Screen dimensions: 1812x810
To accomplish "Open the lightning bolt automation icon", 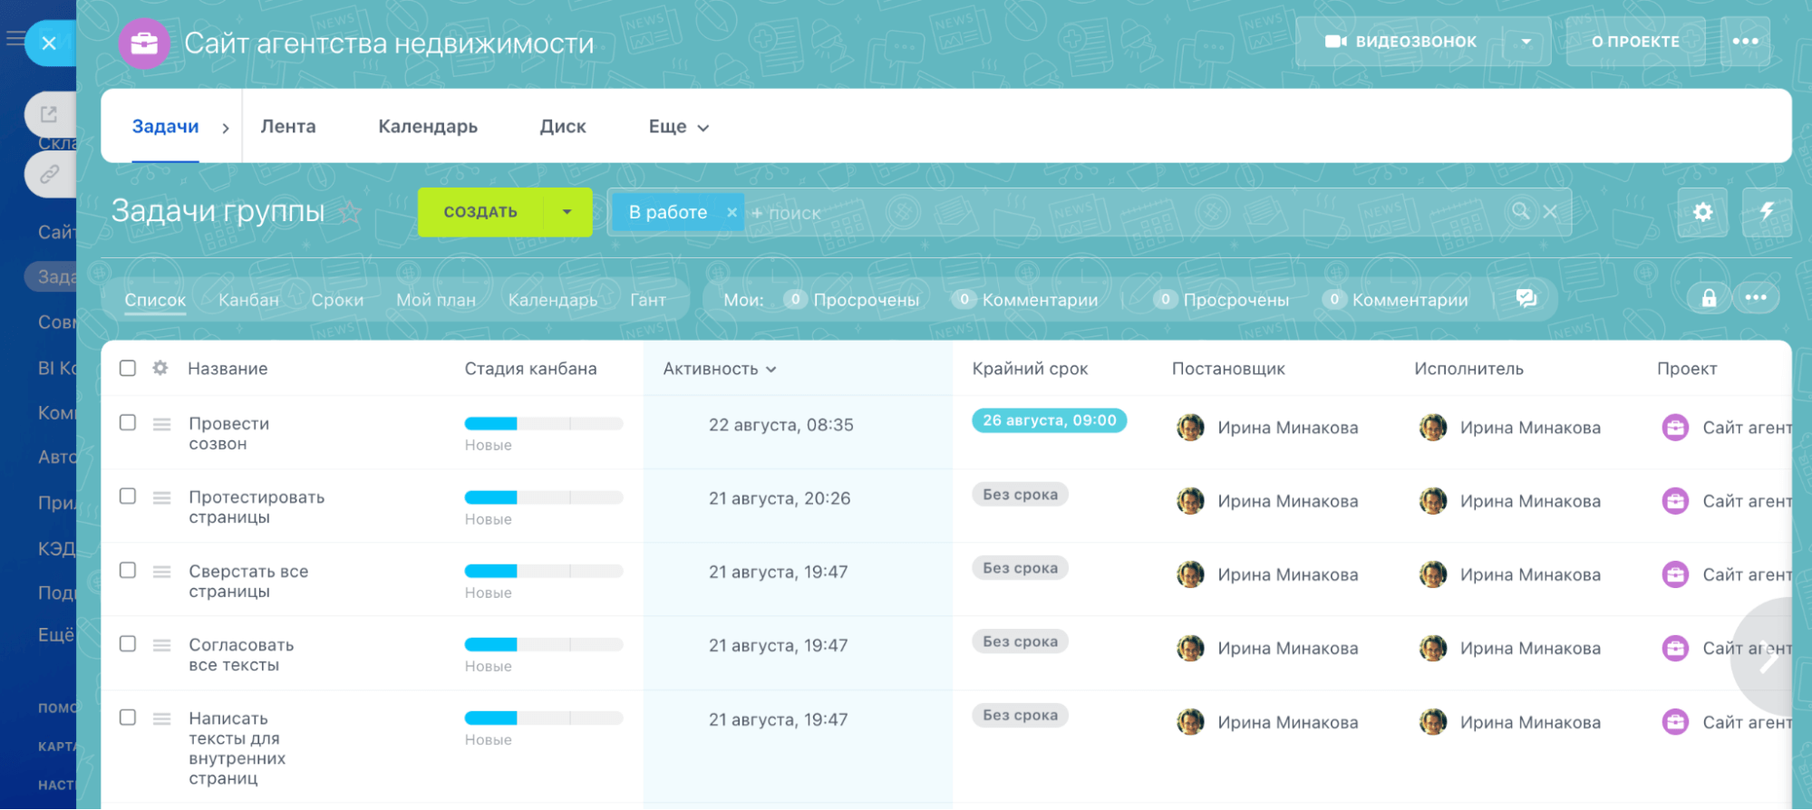I will point(1767,212).
